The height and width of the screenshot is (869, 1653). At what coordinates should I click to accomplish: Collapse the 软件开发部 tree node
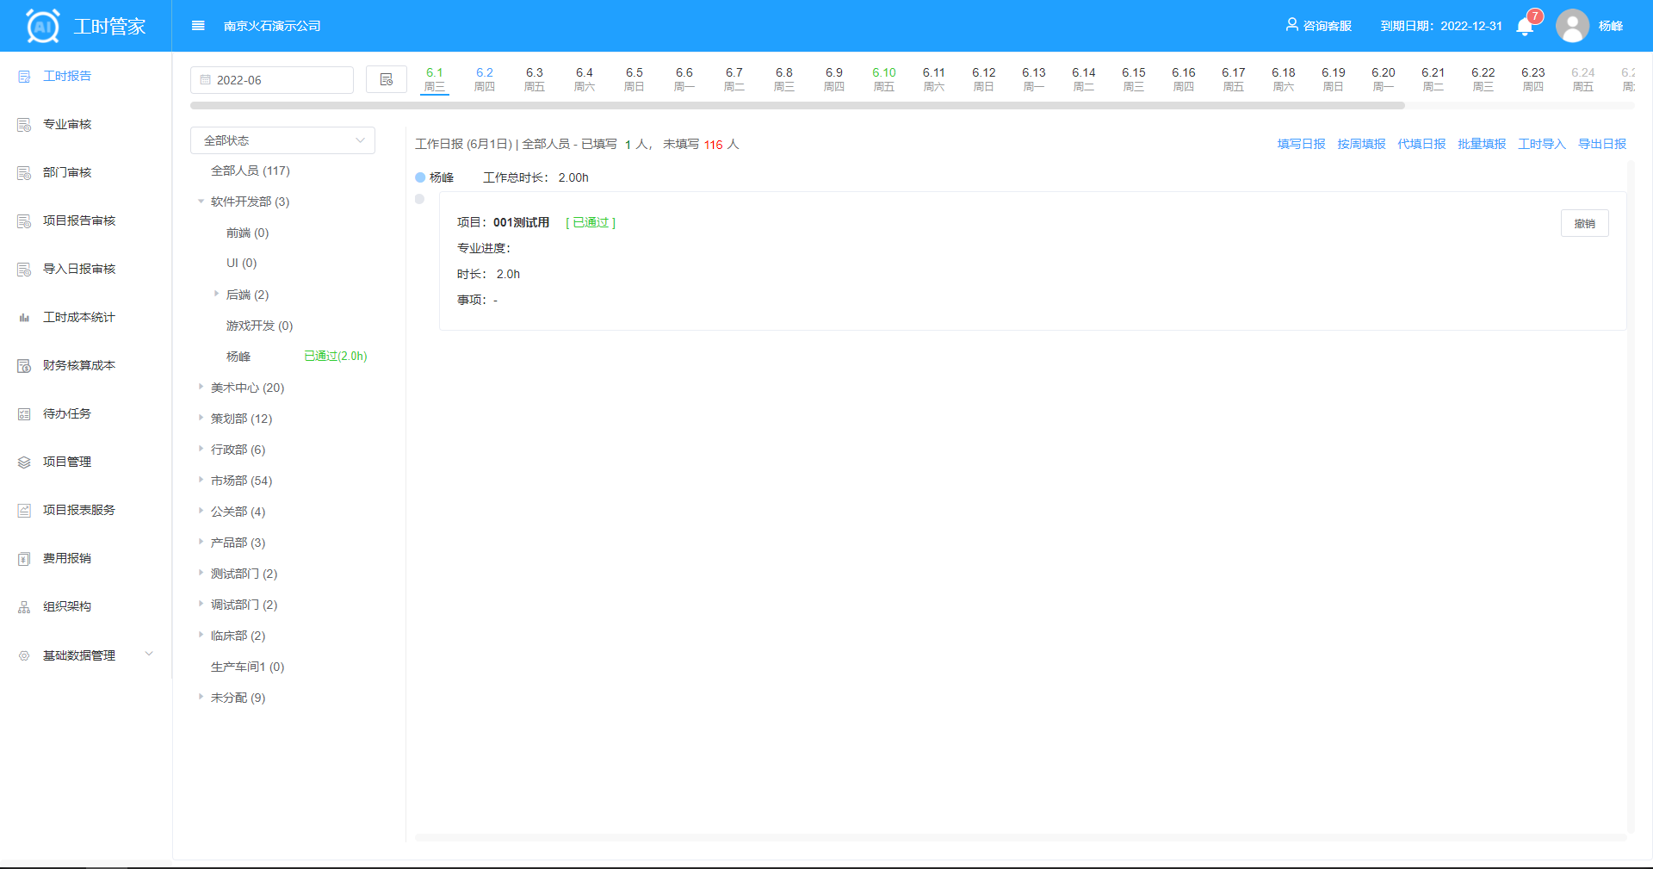pyautogui.click(x=201, y=202)
